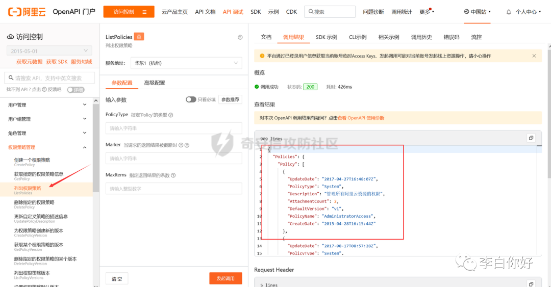This screenshot has width=551, height=287.
Task: Open the 访问控制 product menu button
Action: click(129, 12)
